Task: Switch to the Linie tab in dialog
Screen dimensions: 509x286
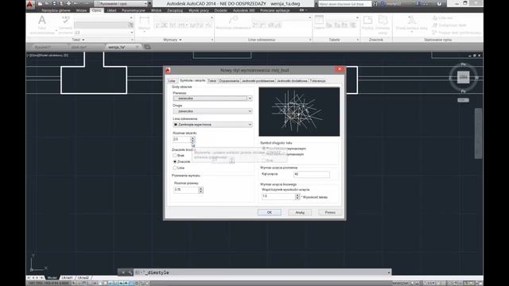Action: pyautogui.click(x=172, y=81)
